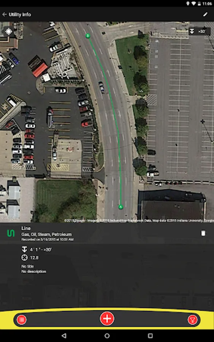Image resolution: width=214 pixels, height=342 pixels.
Task: Tap the accuracy crosshair icon beside 12.8
Action: tap(24, 258)
